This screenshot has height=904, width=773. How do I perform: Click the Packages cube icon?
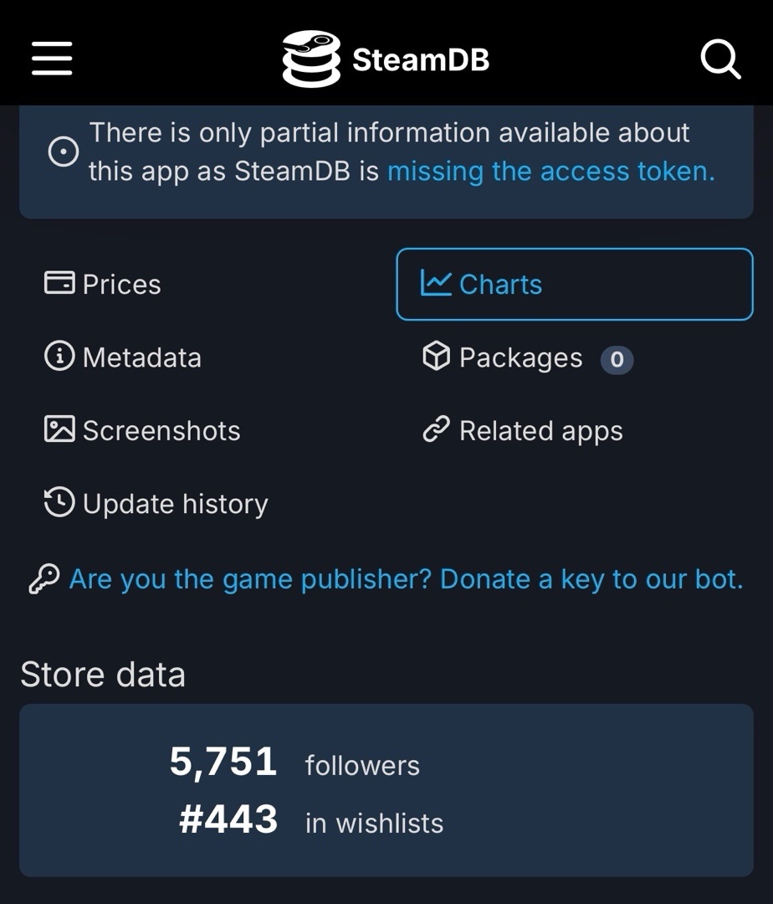[436, 356]
